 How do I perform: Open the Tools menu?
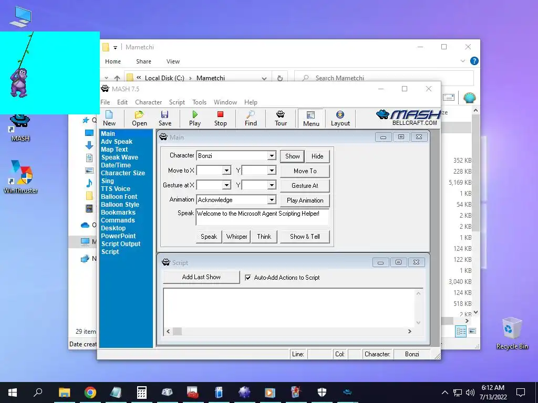199,102
